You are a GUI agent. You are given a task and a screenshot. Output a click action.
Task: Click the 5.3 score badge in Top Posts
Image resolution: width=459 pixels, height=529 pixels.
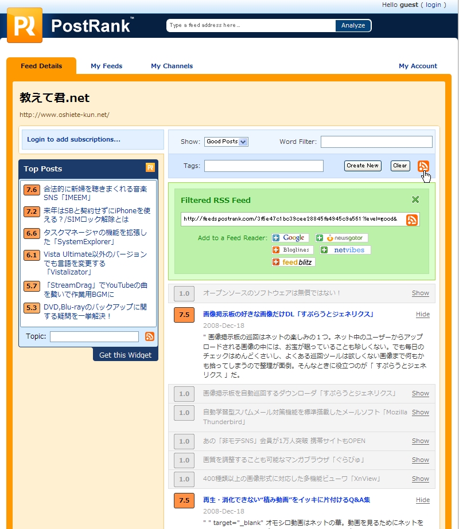[x=32, y=308]
